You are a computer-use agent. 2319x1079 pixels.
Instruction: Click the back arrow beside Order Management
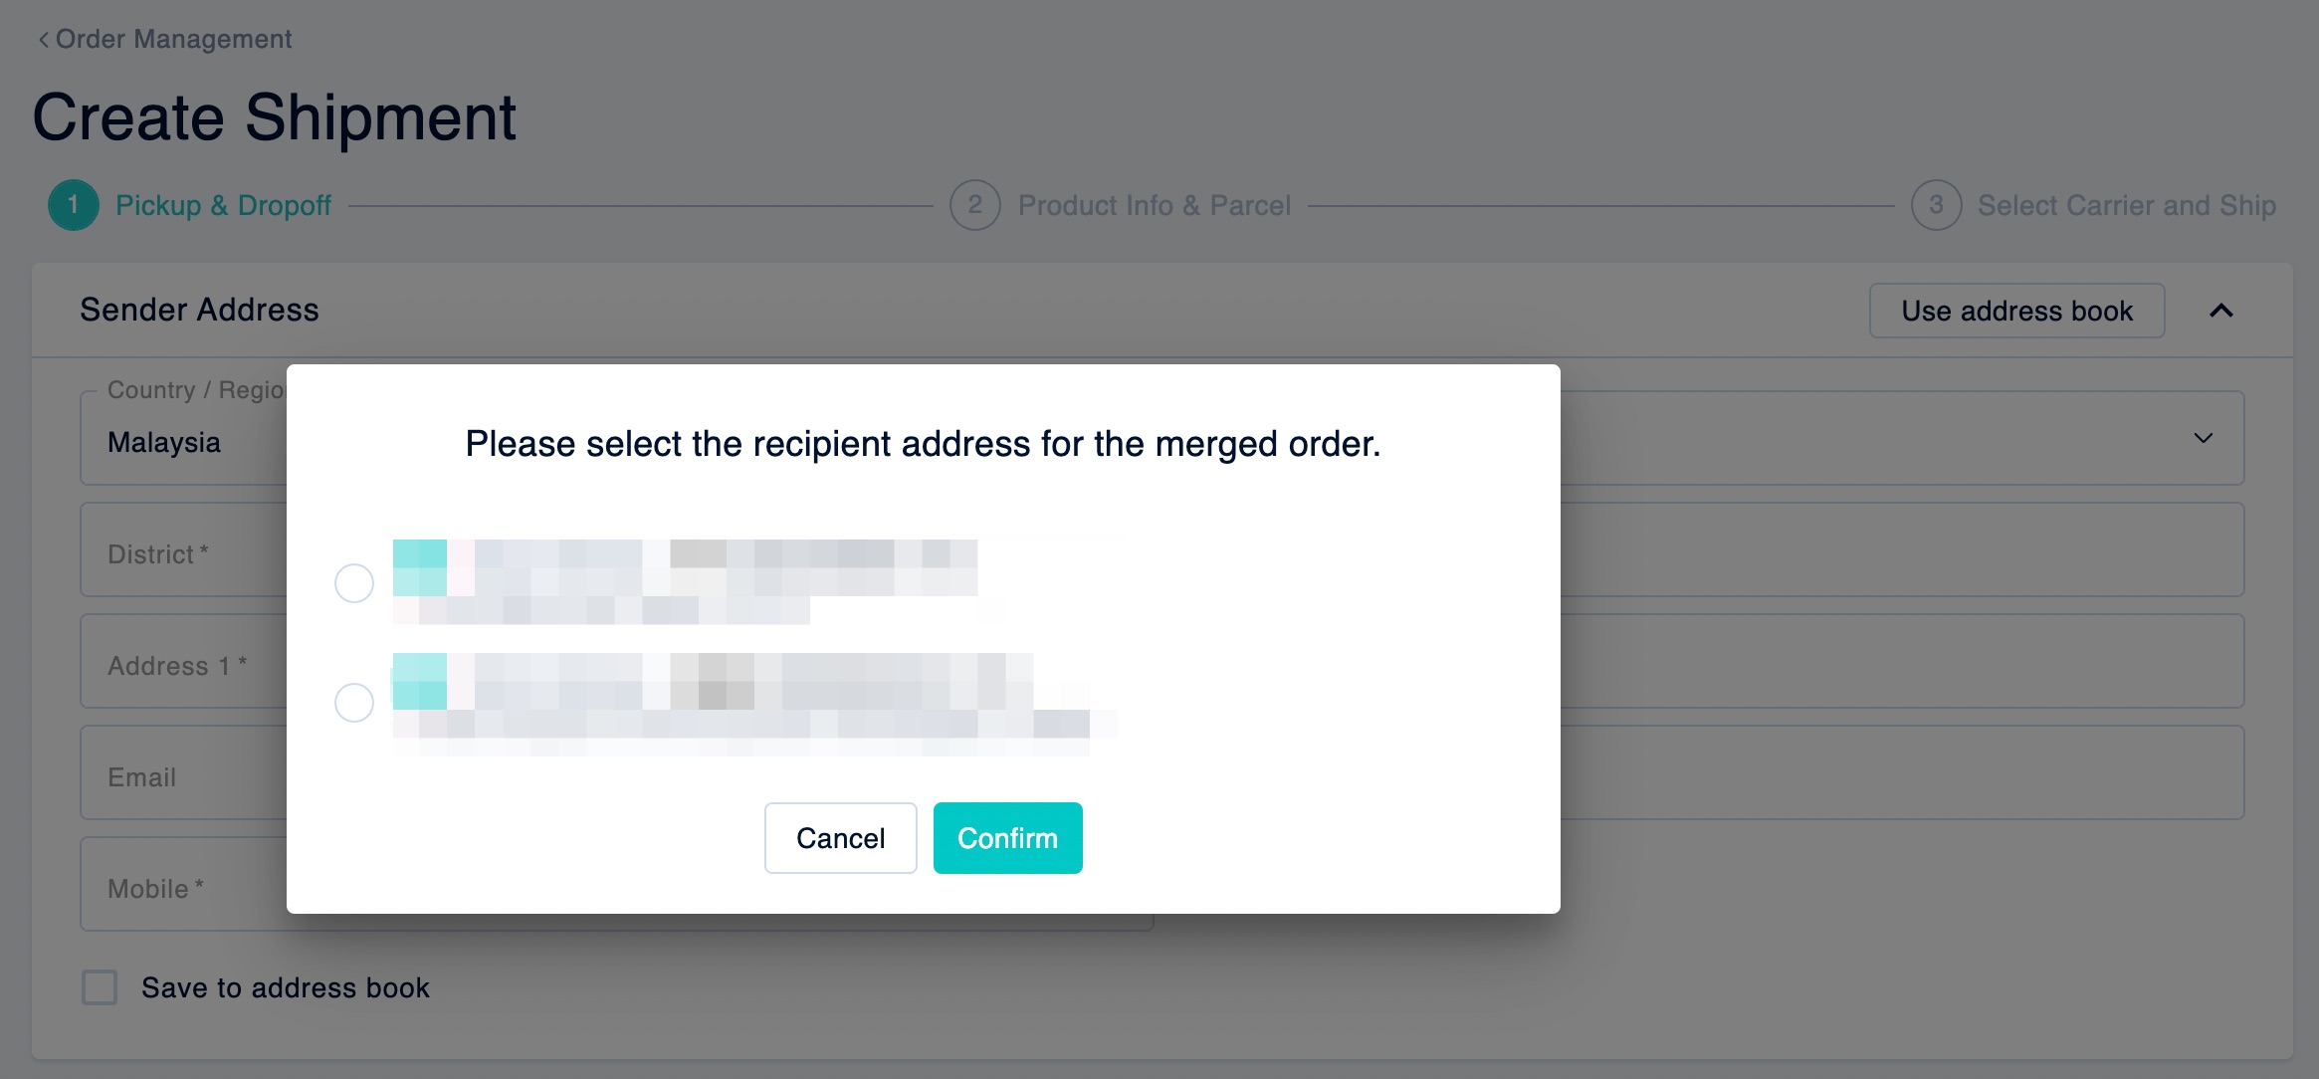click(43, 40)
